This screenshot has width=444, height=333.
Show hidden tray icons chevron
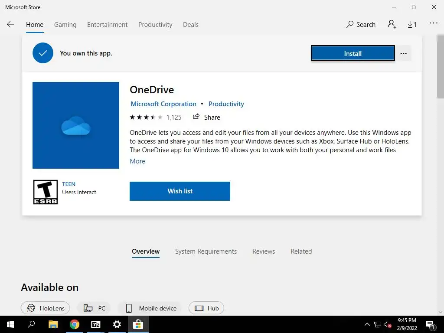click(367, 324)
